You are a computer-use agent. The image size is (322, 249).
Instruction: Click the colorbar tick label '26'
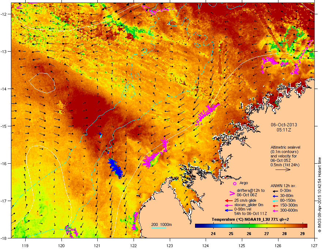(x=249, y=234)
